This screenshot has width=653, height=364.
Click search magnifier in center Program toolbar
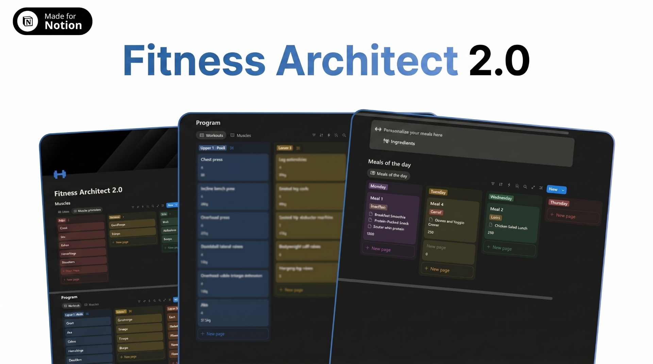[x=344, y=135]
